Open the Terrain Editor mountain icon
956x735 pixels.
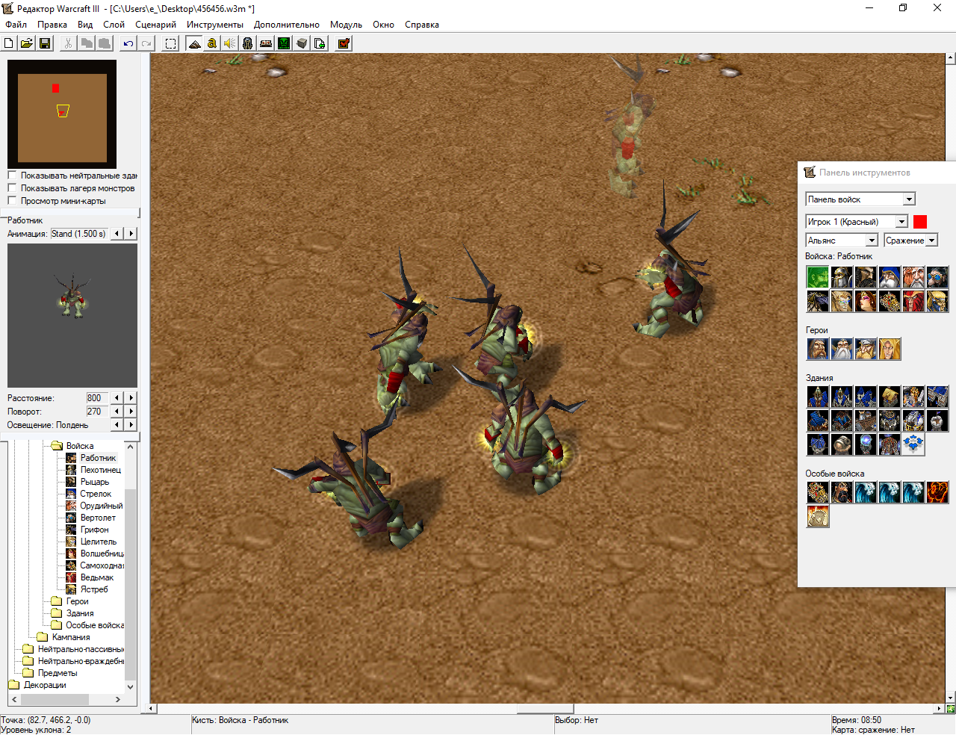194,43
